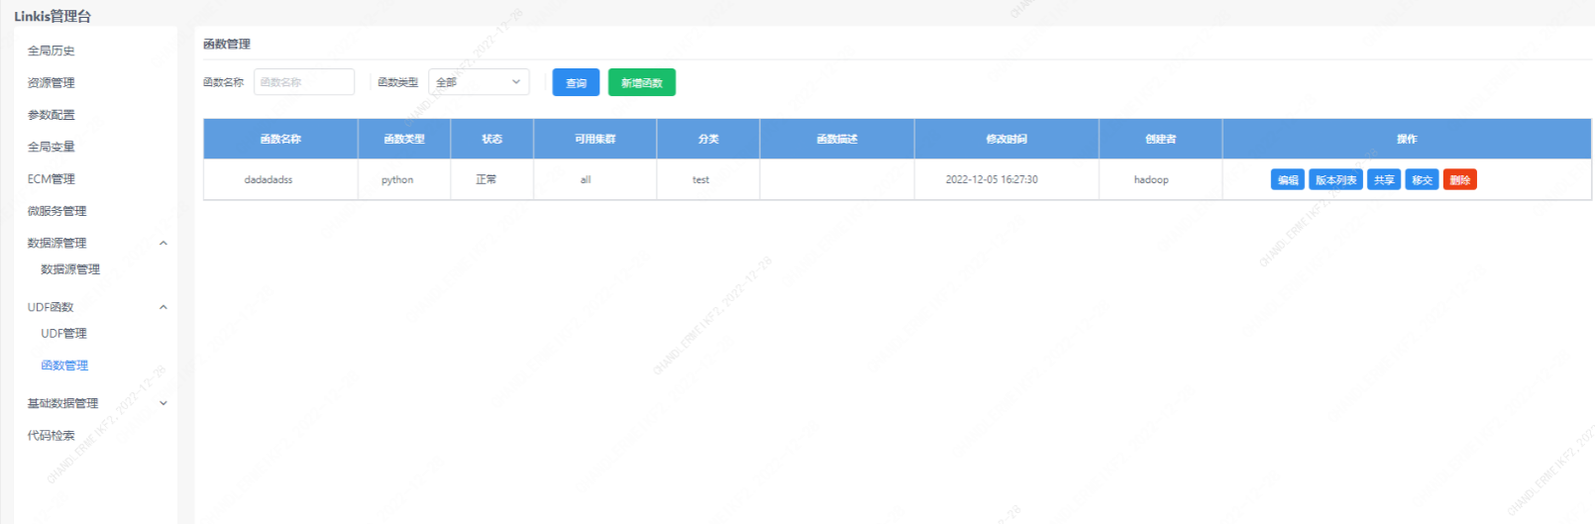
Task: Expand the 基础数据管理 menu chevron
Action: pos(163,403)
